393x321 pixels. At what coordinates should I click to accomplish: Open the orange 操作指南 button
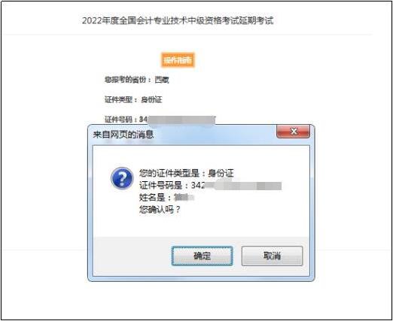pyautogui.click(x=178, y=60)
